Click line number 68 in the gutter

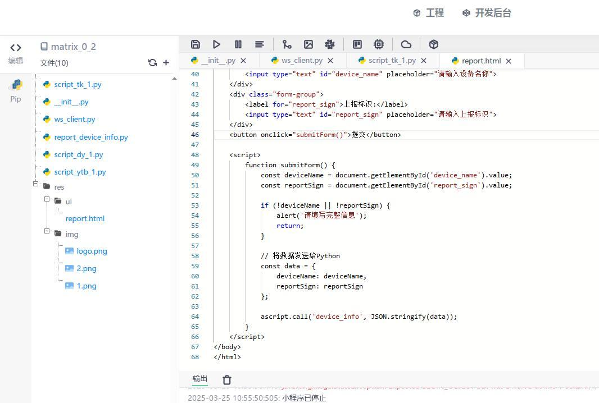pos(195,357)
